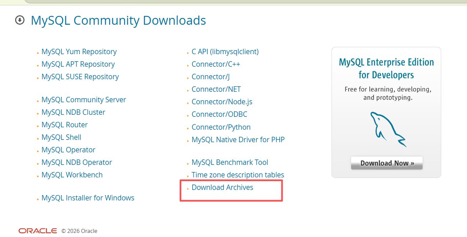The width and height of the screenshot is (467, 237).
Task: Go to MySQL Community Server downloads
Action: coord(84,100)
